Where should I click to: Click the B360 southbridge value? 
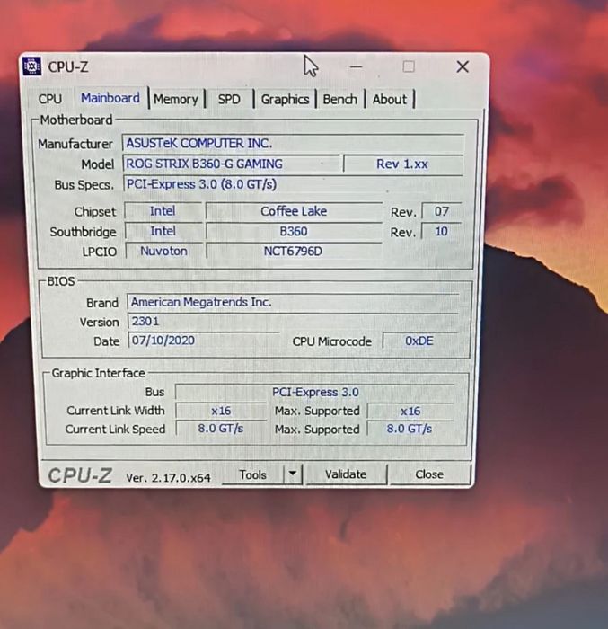(x=294, y=231)
